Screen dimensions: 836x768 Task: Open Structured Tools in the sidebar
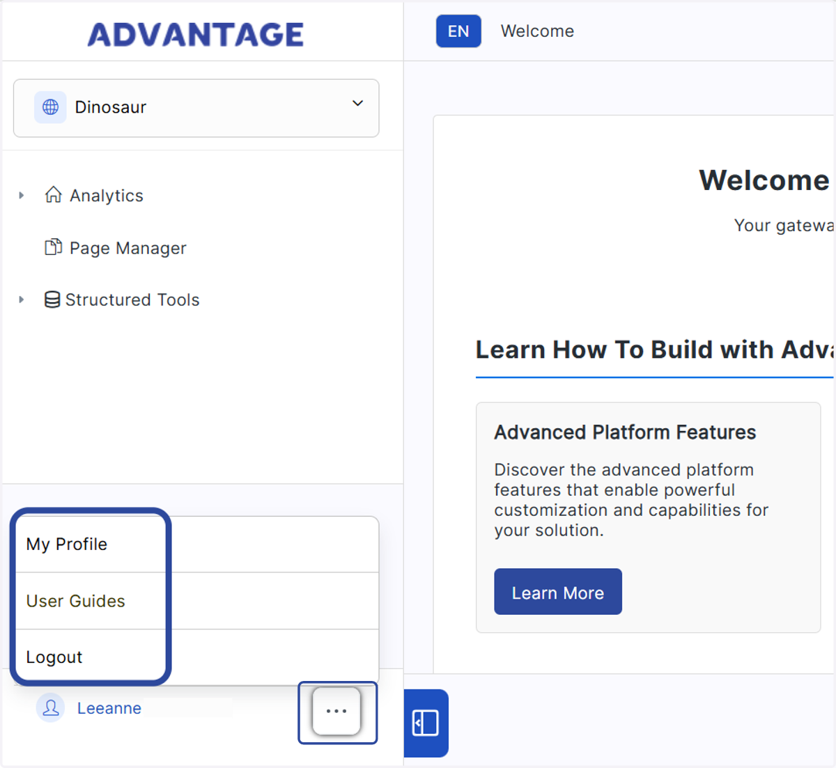132,300
